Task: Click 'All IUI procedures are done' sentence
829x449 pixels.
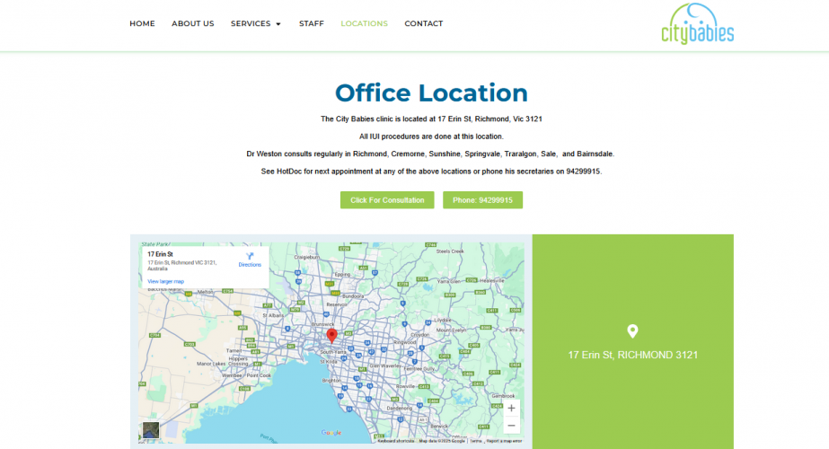Action: coord(431,136)
